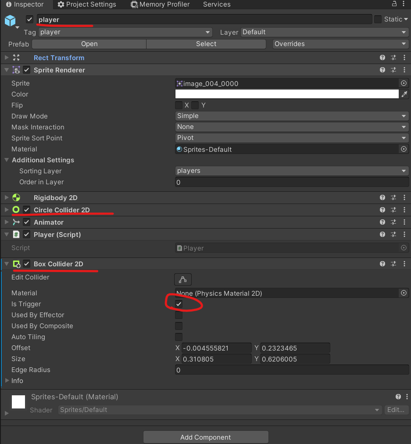The height and width of the screenshot is (444, 411).
Task: Switch to the Services tab
Action: pos(217,4)
